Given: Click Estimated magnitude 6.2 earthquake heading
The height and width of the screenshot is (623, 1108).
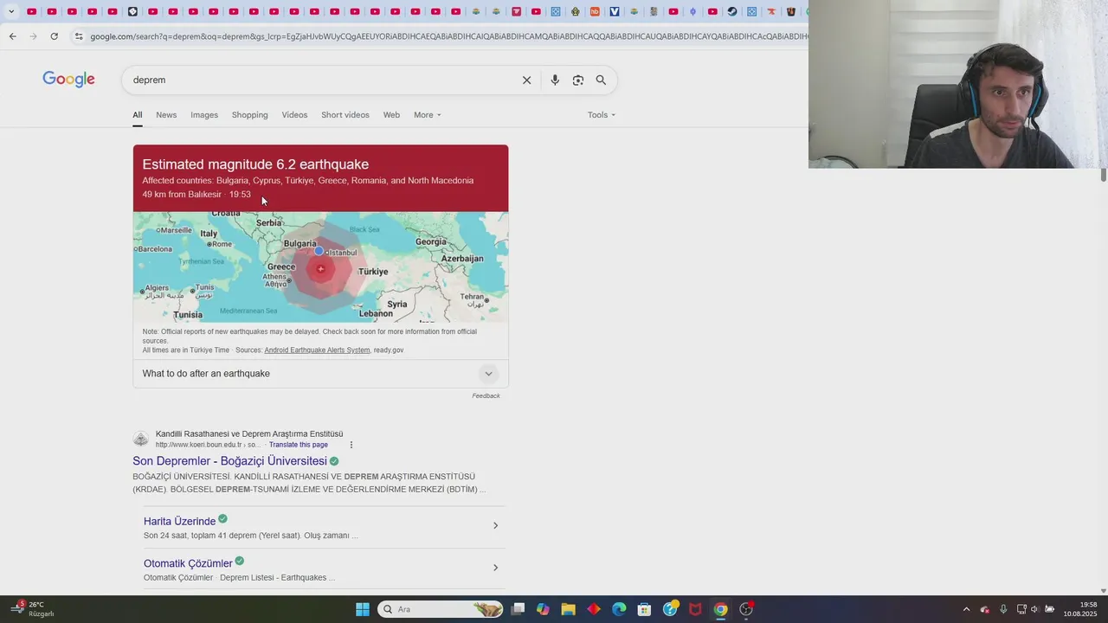Looking at the screenshot, I should pos(255,164).
